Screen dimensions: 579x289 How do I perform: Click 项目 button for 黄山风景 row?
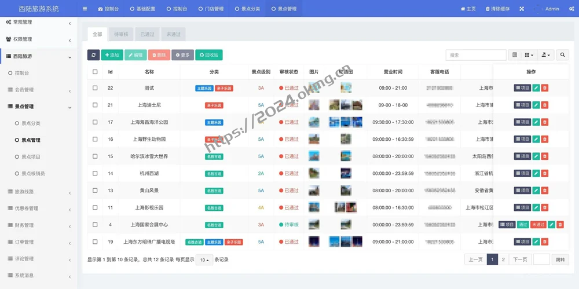(522, 191)
